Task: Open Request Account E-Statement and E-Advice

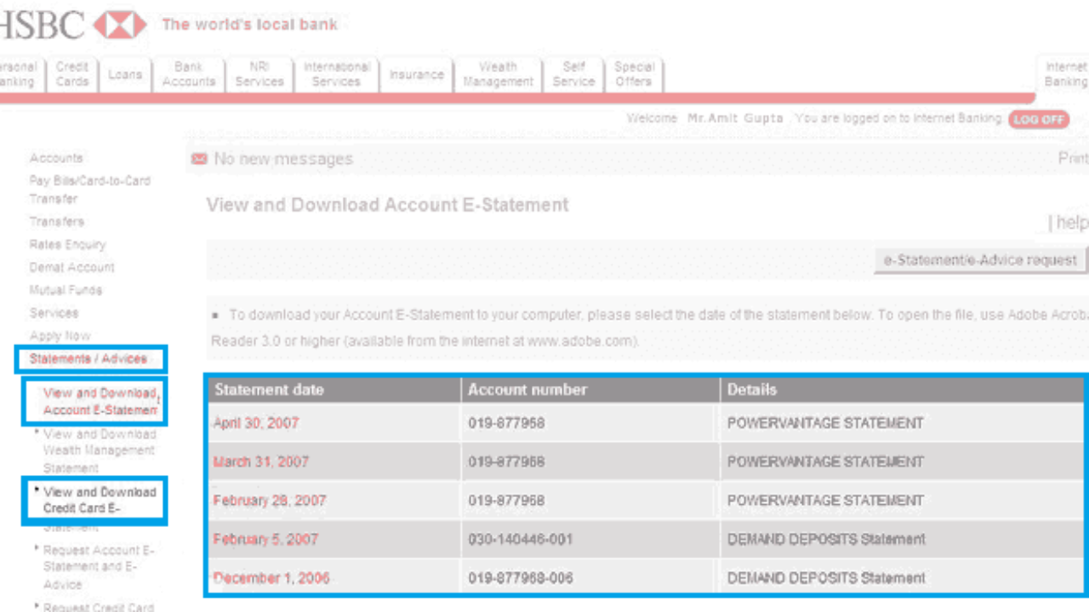Action: pos(99,567)
